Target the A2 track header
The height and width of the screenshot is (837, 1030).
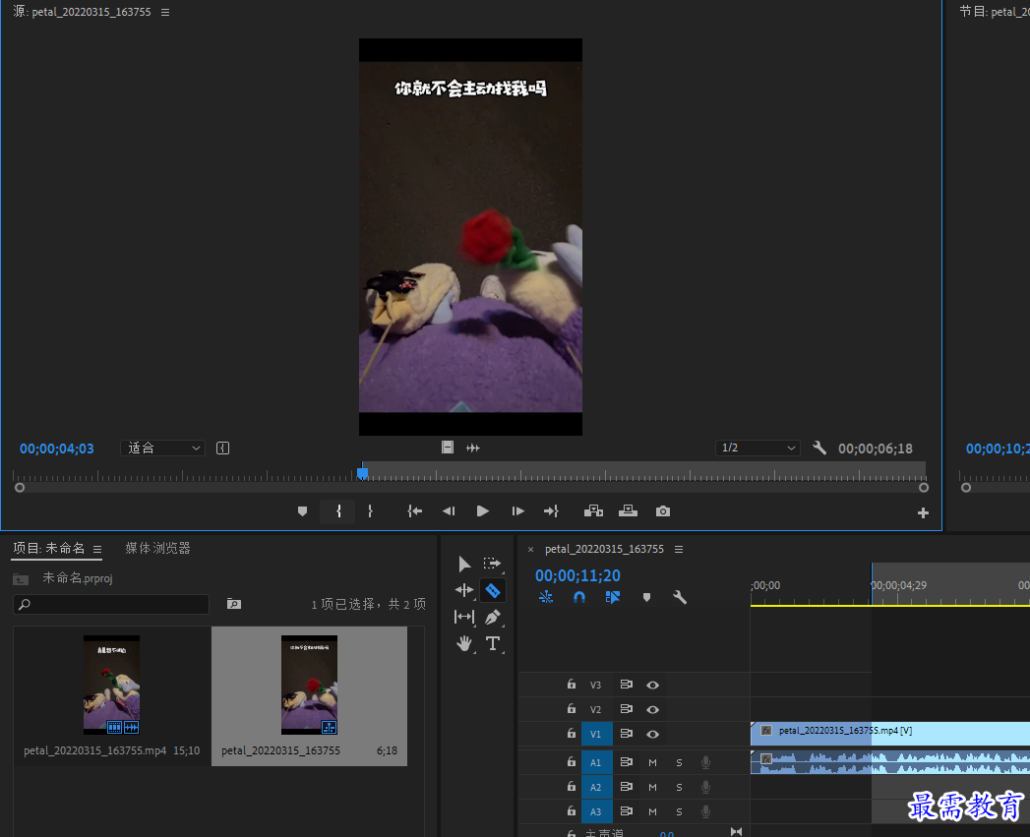tap(596, 787)
